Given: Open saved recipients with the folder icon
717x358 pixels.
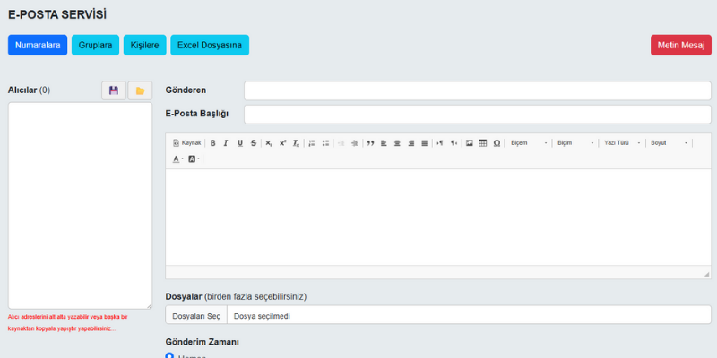Looking at the screenshot, I should pyautogui.click(x=140, y=90).
